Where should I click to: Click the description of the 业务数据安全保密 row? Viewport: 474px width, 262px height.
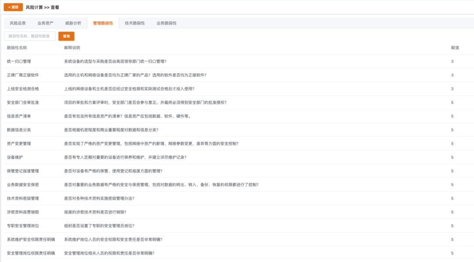point(161,185)
